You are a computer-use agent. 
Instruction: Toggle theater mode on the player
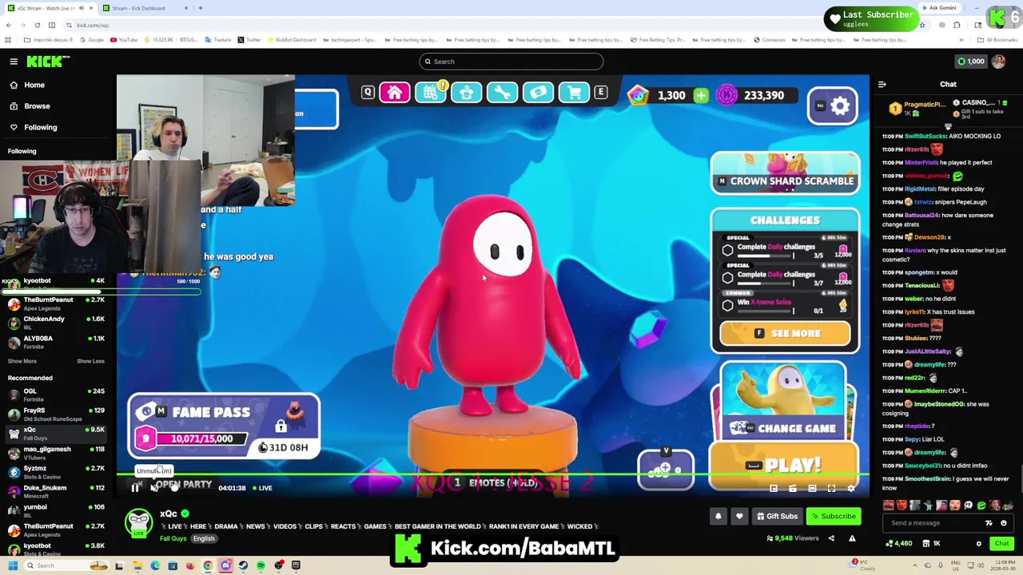click(x=812, y=488)
